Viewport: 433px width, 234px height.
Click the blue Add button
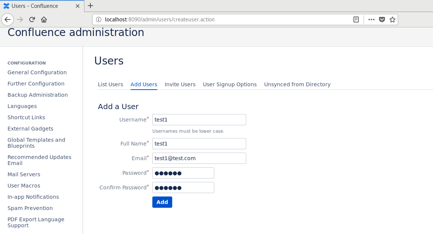(162, 202)
